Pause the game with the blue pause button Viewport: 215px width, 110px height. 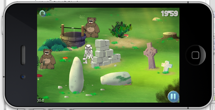[173, 97]
